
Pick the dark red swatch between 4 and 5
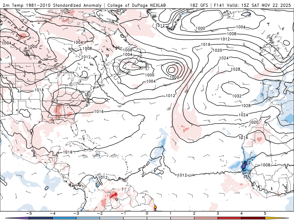(x=253, y=218)
